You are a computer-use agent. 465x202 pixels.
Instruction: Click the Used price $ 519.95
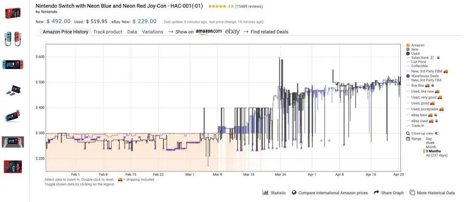pos(97,22)
